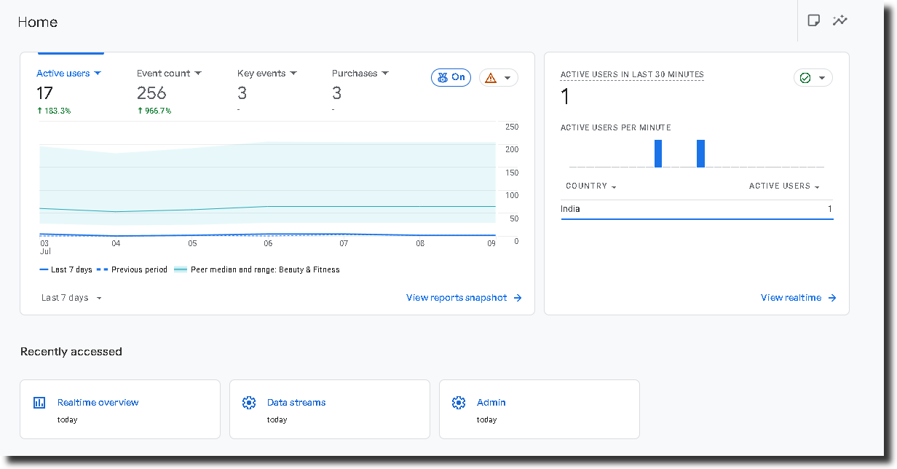This screenshot has height=469, width=897.
Task: Expand the Active users metric dropdown
Action: tap(68, 74)
